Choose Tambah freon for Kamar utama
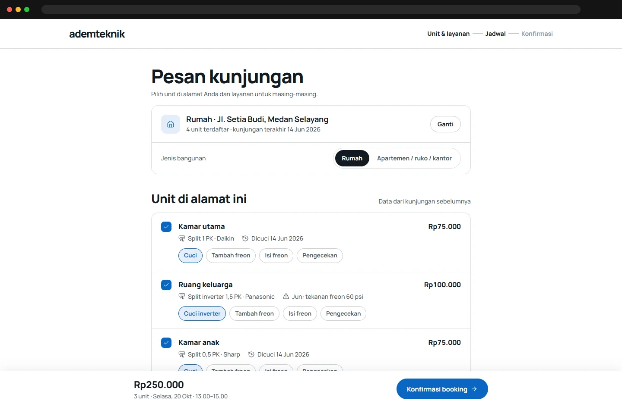The image size is (622, 407). tap(231, 256)
